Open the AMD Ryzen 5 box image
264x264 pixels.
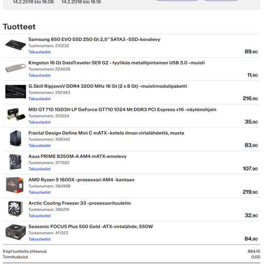[15, 185]
